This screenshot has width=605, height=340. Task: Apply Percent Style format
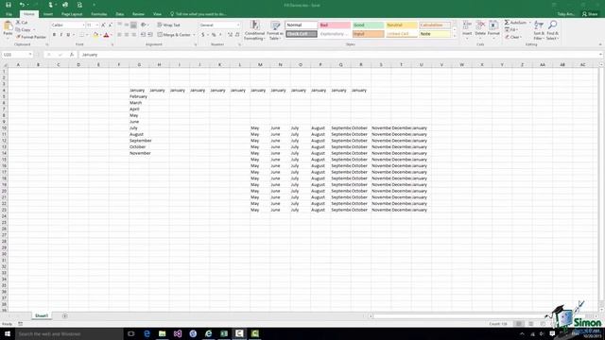coord(214,35)
